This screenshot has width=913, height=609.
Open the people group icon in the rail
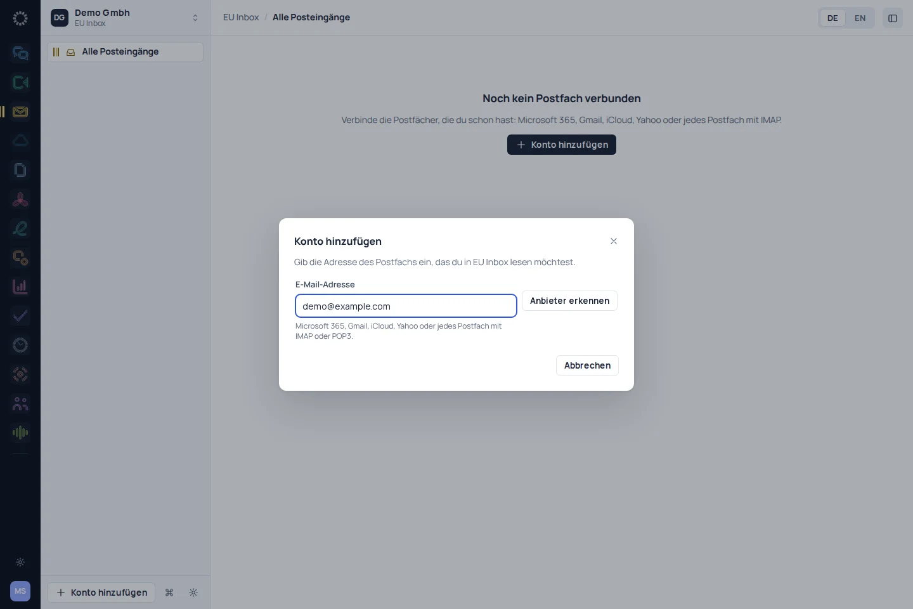20,403
